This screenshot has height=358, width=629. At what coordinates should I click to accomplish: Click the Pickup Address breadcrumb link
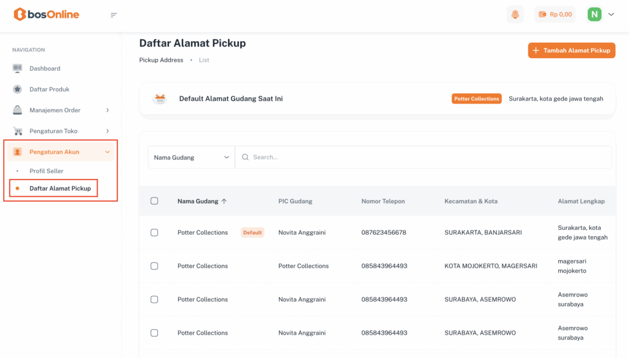[x=161, y=60]
